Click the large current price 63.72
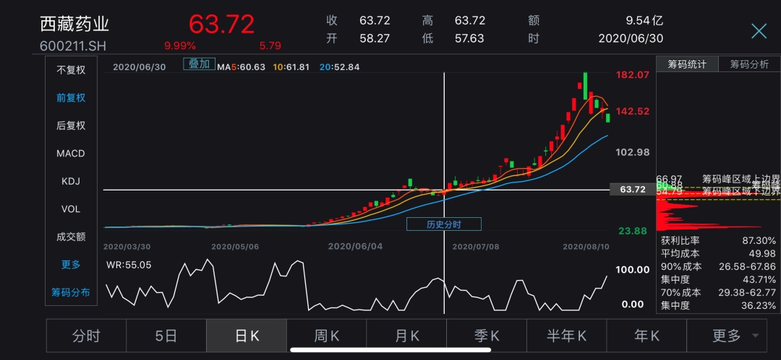 [x=222, y=24]
